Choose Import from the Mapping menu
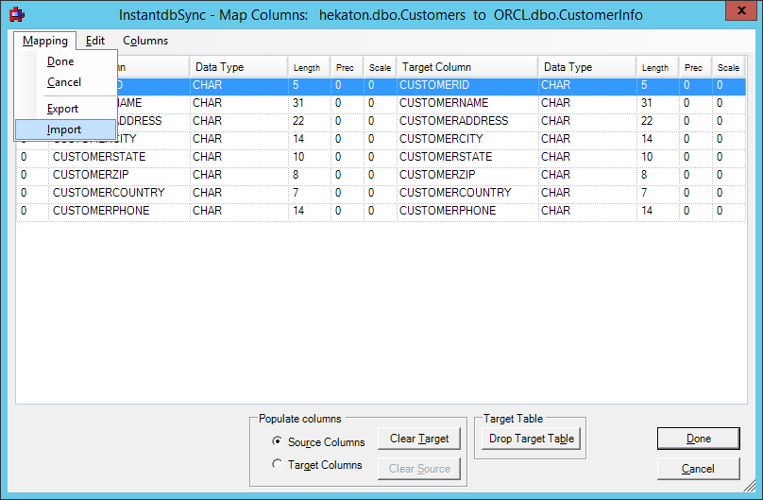The height and width of the screenshot is (500, 763). click(64, 129)
